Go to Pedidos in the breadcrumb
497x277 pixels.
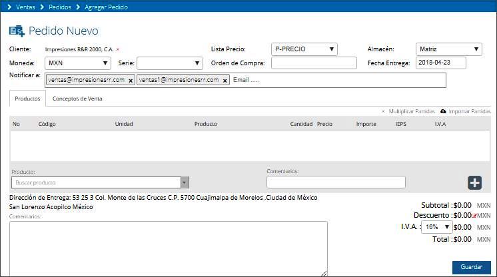[x=60, y=7]
